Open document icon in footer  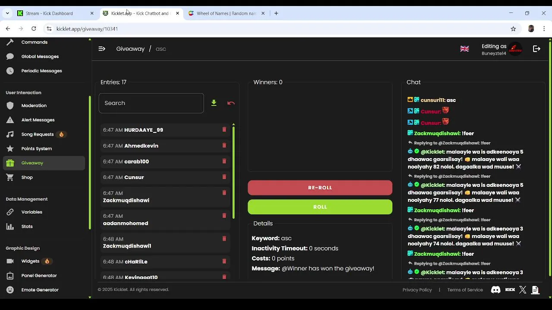[x=535, y=290]
